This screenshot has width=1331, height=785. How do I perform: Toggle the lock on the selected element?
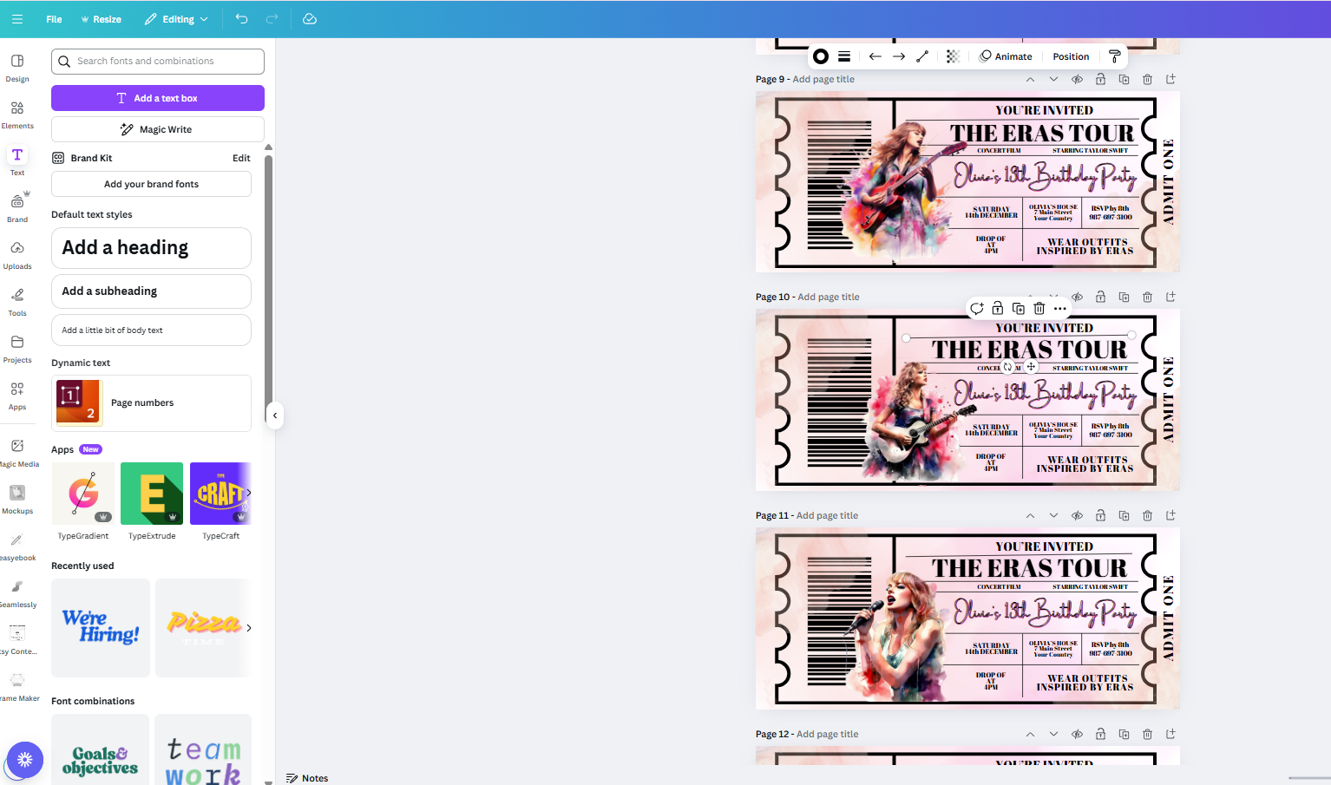997,308
